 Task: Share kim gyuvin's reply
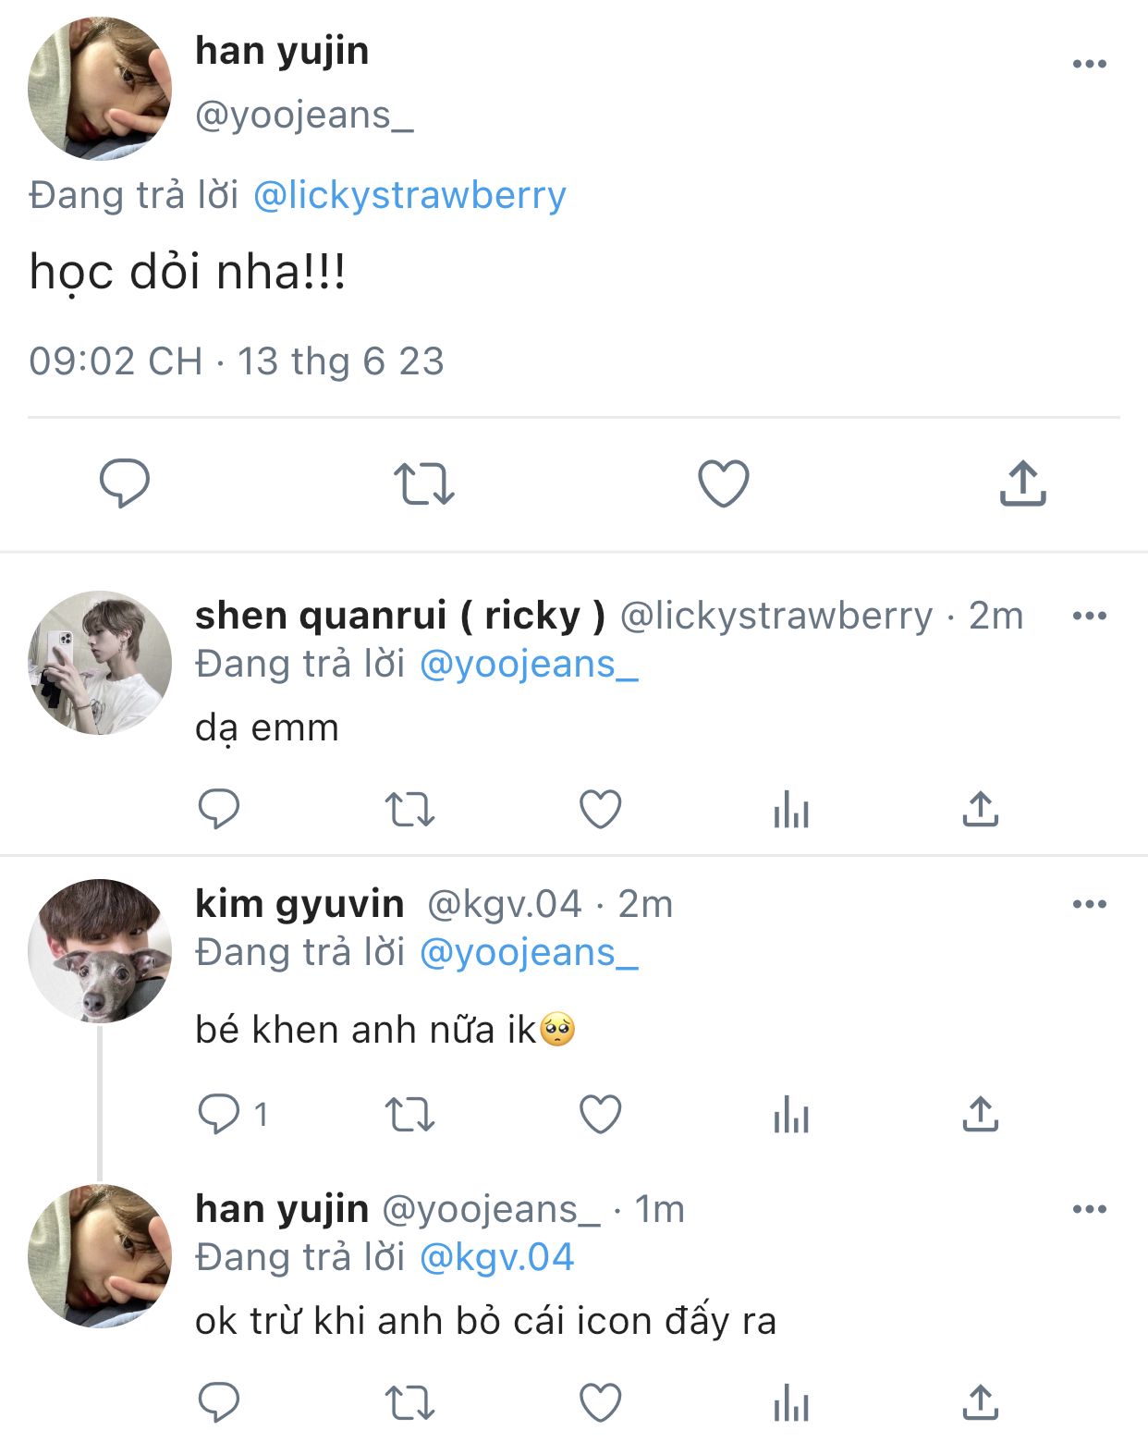(x=980, y=1114)
